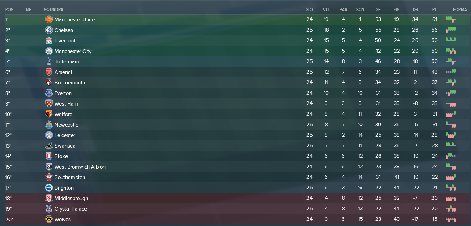Click the Manchester United club crest
The width and height of the screenshot is (471, 226).
coord(49,19)
